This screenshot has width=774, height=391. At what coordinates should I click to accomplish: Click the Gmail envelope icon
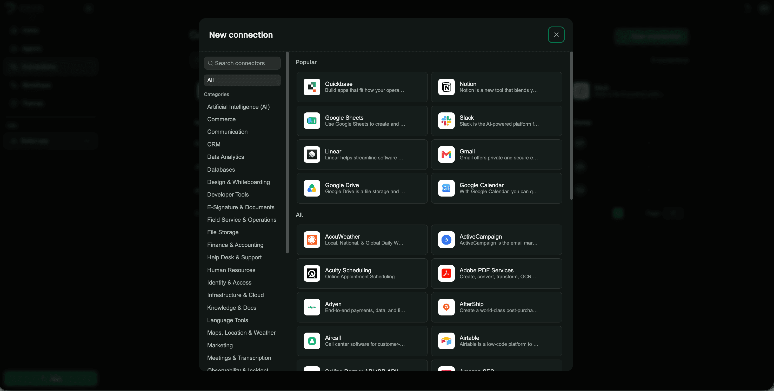pyautogui.click(x=446, y=155)
